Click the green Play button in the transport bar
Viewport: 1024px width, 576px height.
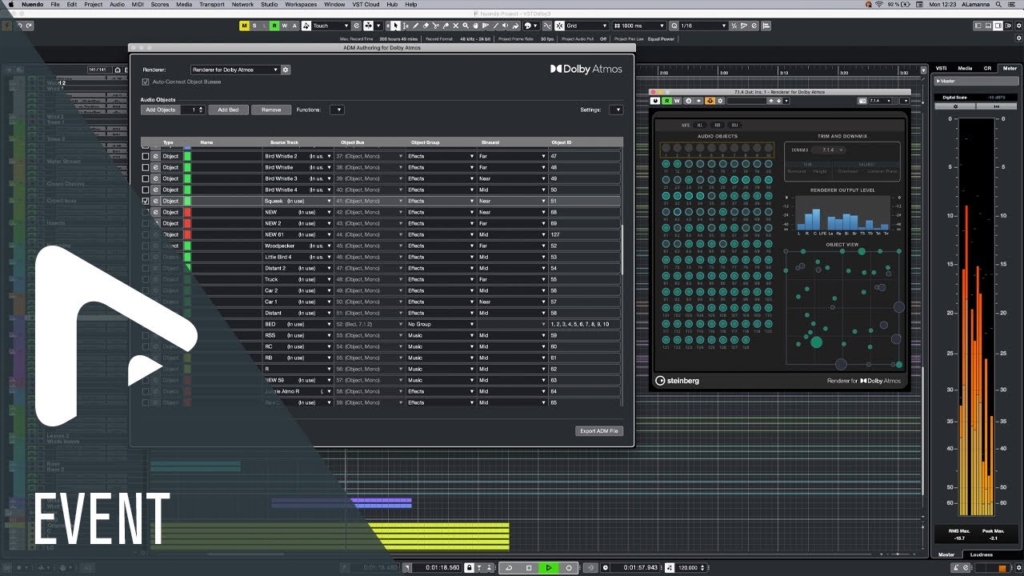pyautogui.click(x=549, y=568)
